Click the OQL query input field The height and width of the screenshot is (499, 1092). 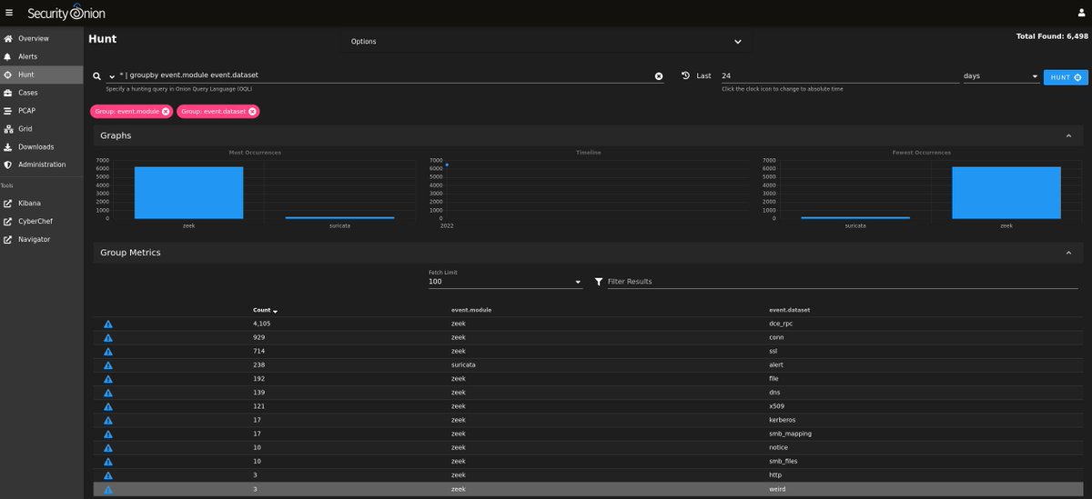(385, 75)
